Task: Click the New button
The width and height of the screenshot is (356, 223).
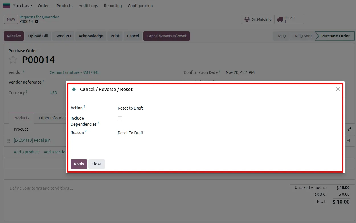Action: pos(11,19)
